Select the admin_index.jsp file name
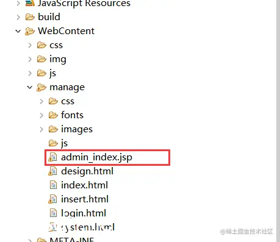 click(96, 157)
